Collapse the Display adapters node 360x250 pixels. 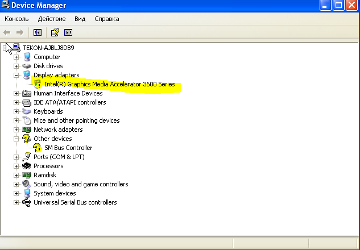coord(16,75)
